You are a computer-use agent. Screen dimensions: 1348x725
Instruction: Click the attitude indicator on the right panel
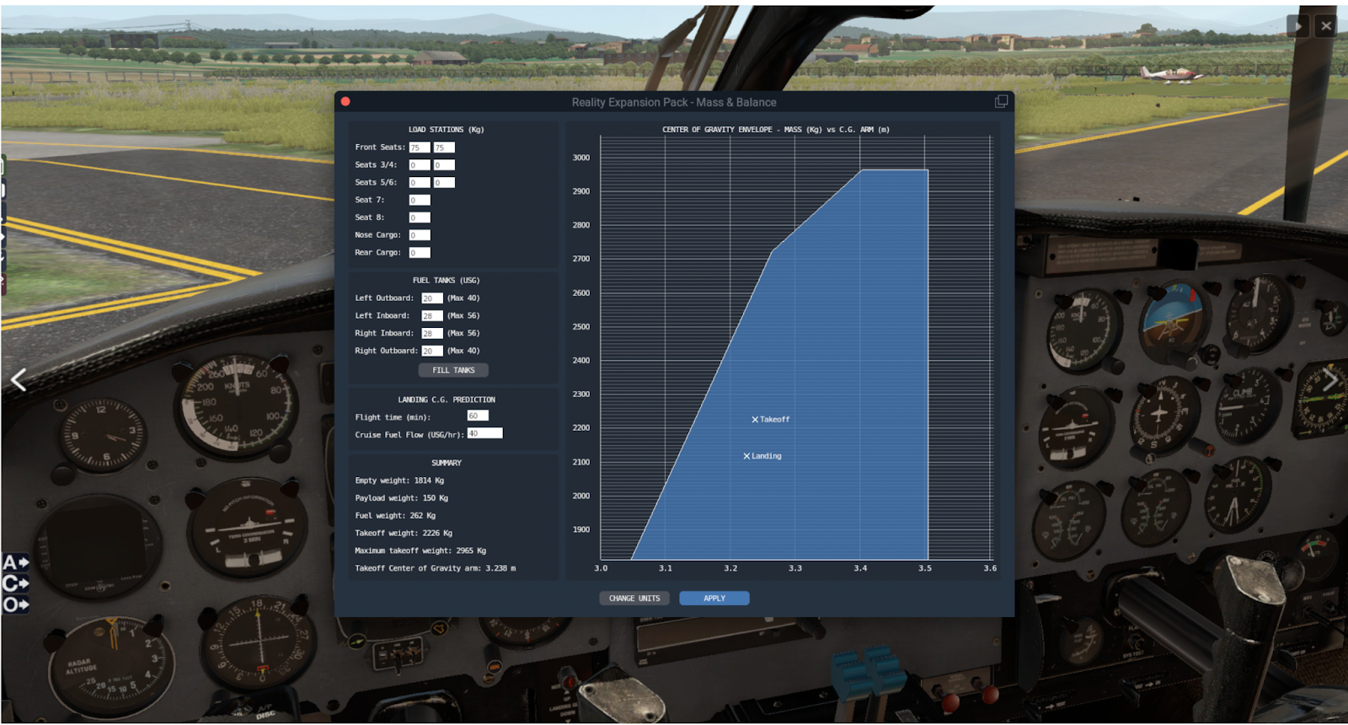(1174, 322)
